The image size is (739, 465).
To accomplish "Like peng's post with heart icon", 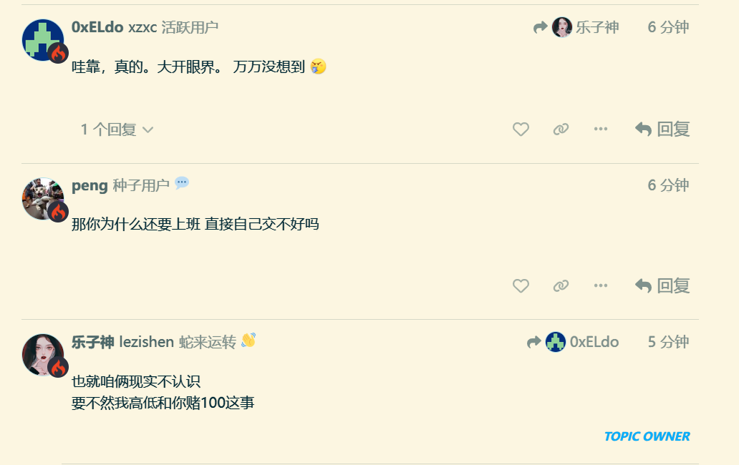I will click(x=521, y=285).
